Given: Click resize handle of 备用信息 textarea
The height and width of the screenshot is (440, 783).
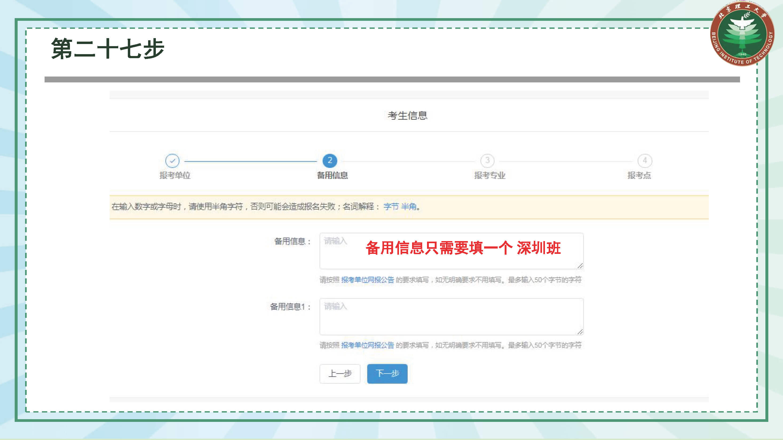Looking at the screenshot, I should [x=580, y=266].
